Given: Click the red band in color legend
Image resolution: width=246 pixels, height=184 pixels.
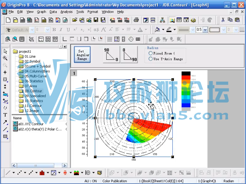Looking at the screenshot, I should click(x=186, y=77).
